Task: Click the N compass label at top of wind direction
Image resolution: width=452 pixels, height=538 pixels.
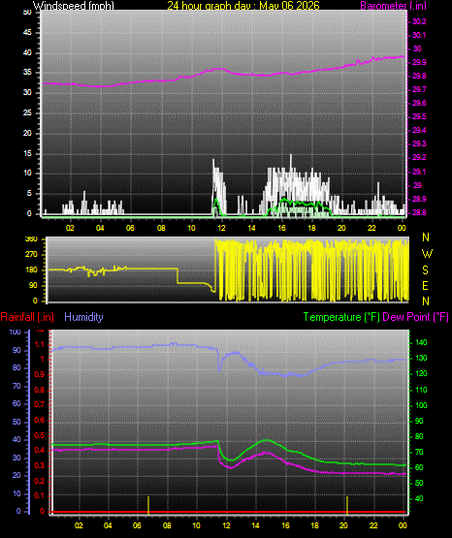Action: 426,237
